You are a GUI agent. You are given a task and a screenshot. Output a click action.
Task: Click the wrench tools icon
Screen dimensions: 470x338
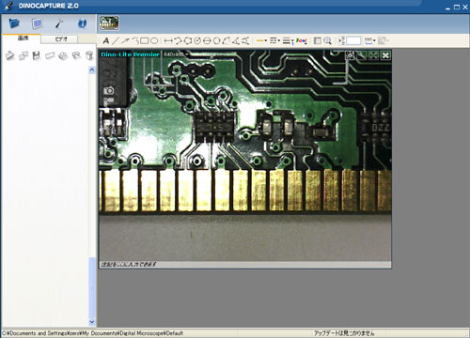pos(59,23)
